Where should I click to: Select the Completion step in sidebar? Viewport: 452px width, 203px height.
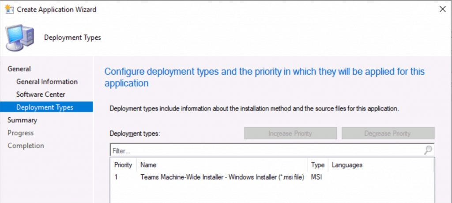[26, 146]
